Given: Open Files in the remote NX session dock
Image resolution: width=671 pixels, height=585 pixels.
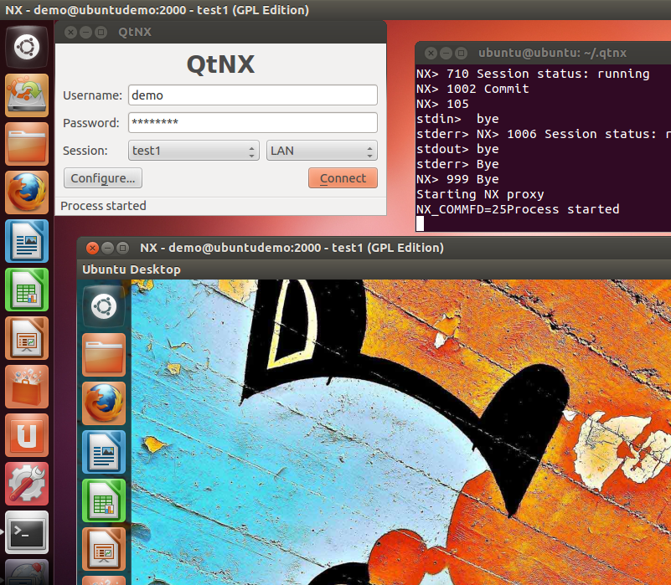Looking at the screenshot, I should [x=103, y=354].
